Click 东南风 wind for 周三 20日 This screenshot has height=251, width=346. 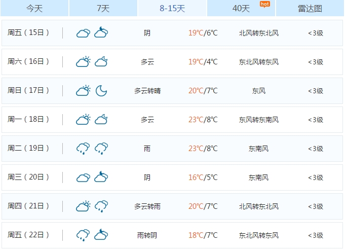259,177
